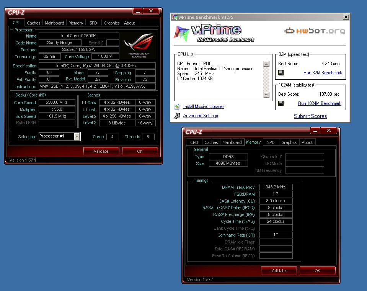Click the Core Voltage 1.600 V field

[x=105, y=56]
